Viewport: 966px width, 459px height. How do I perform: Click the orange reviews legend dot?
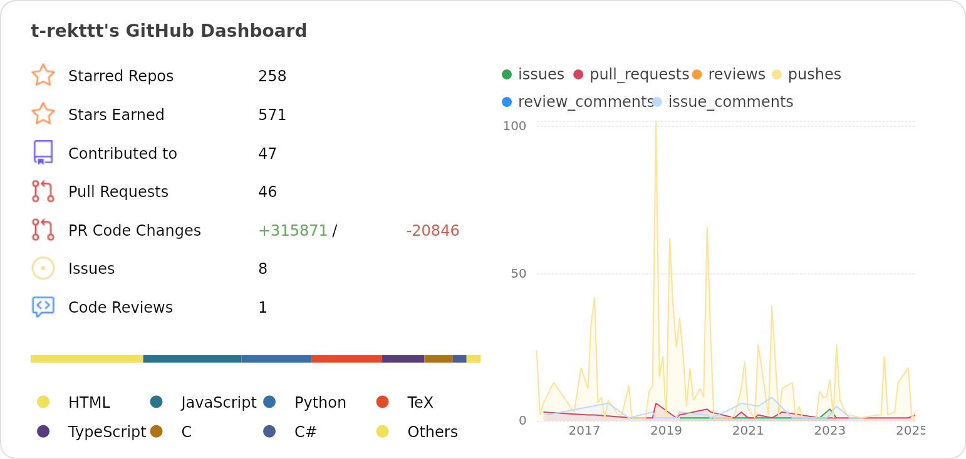(697, 74)
